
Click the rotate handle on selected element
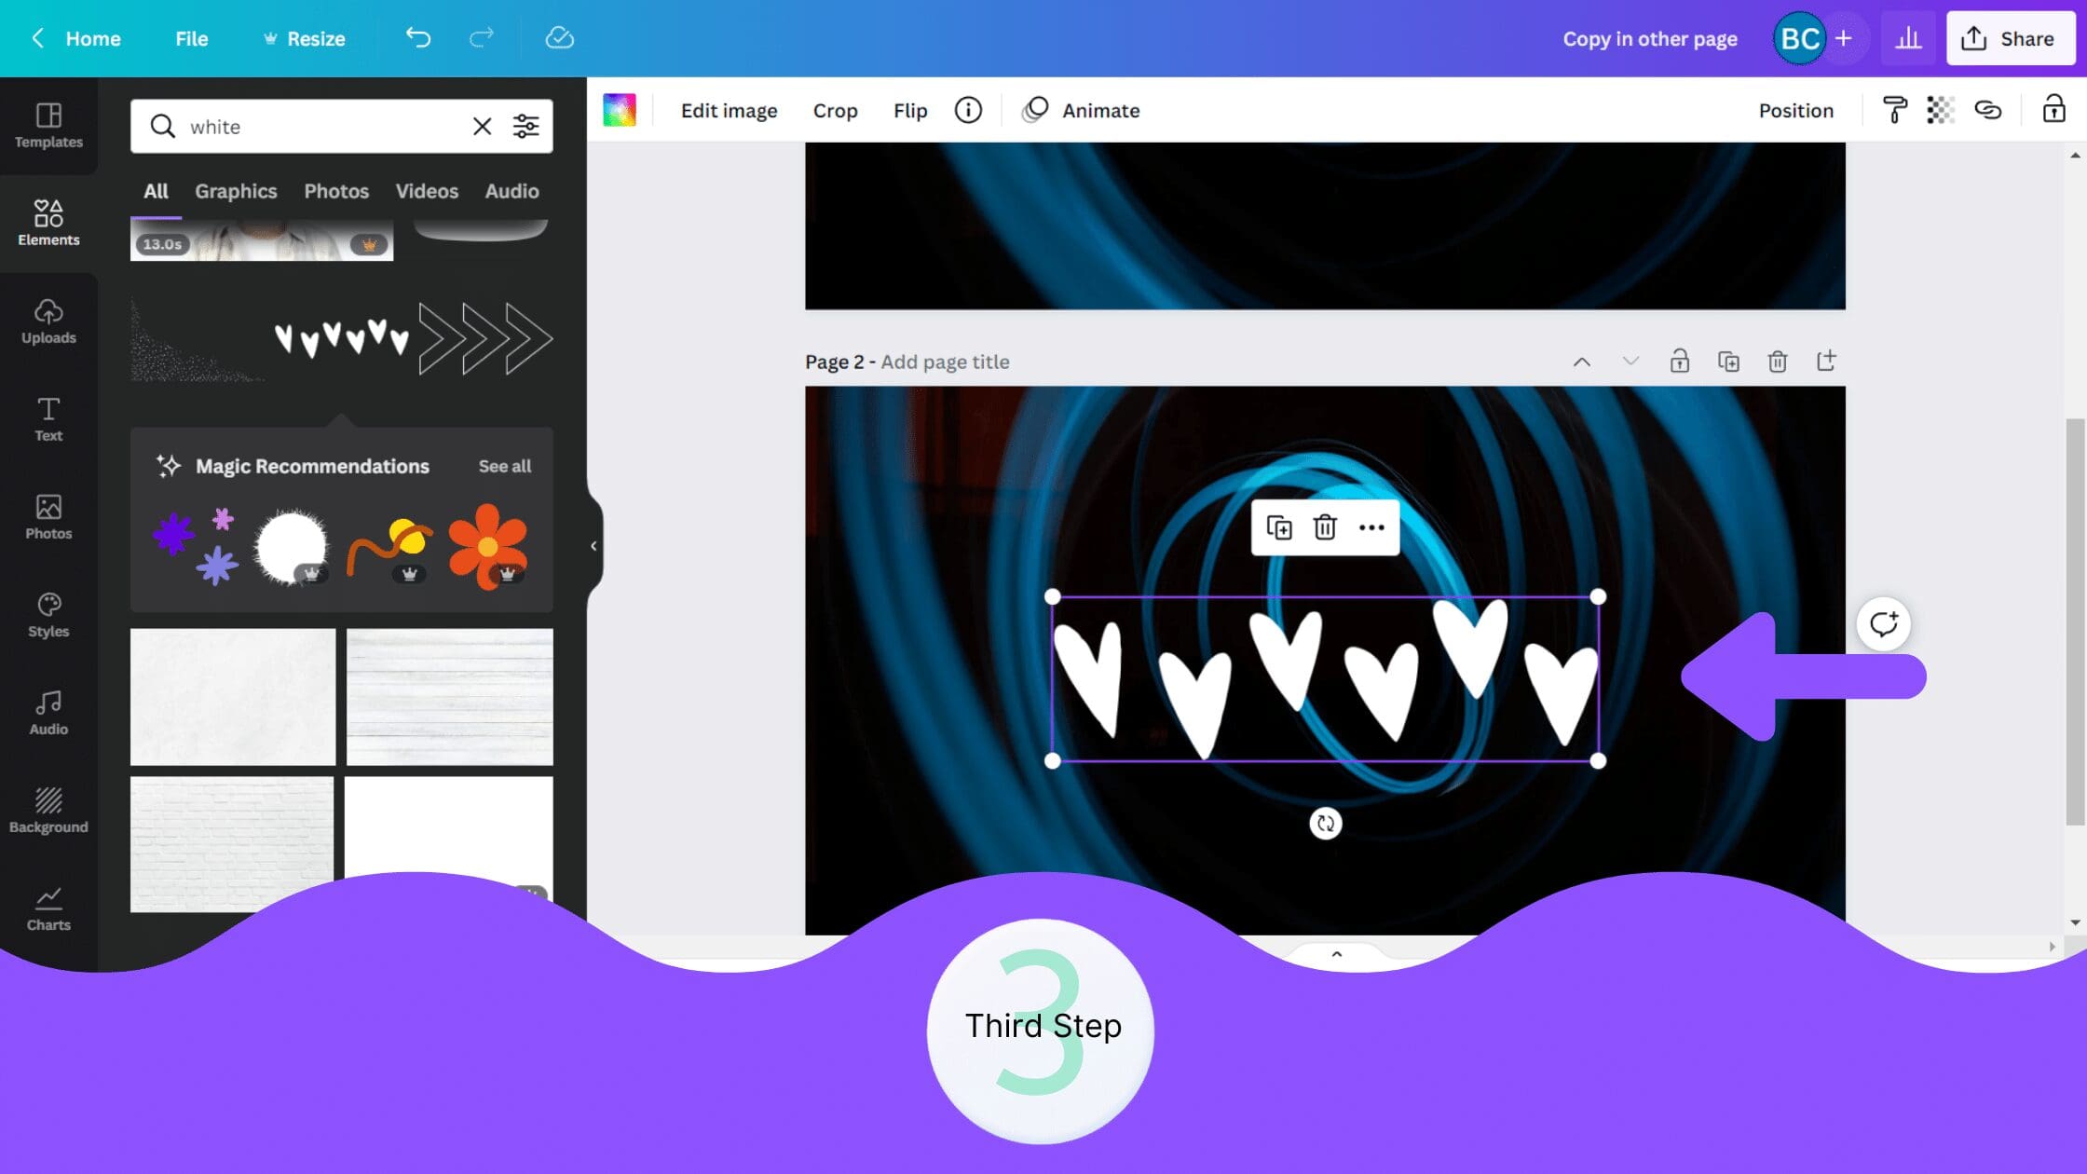1325,823
